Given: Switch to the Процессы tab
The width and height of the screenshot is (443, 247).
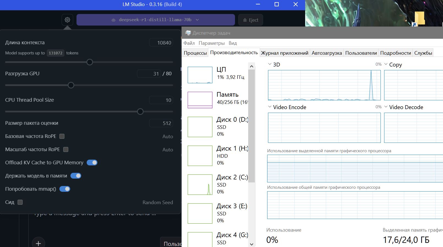Looking at the screenshot, I should pos(195,53).
